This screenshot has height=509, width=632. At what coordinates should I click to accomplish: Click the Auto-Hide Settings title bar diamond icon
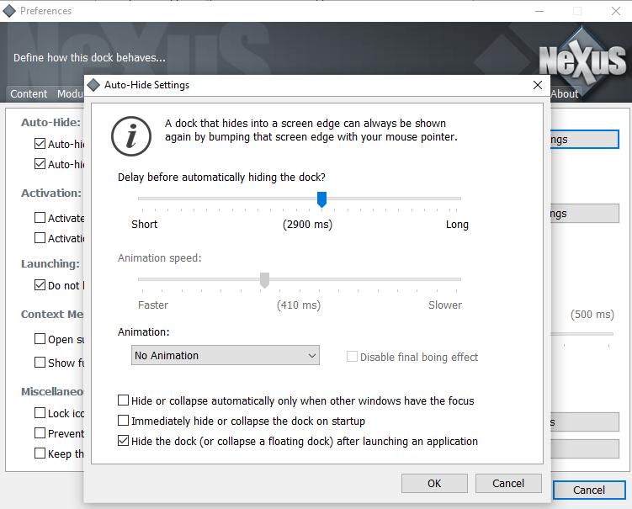93,85
